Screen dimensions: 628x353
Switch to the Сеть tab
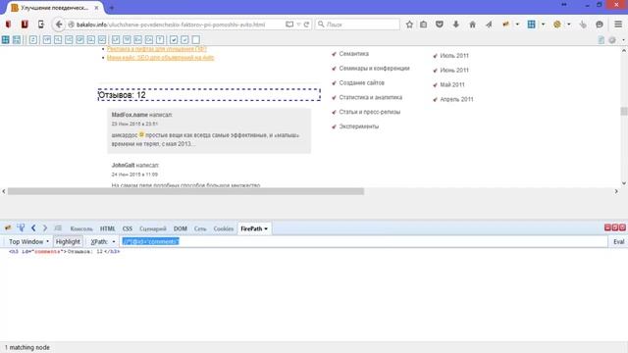[200, 228]
